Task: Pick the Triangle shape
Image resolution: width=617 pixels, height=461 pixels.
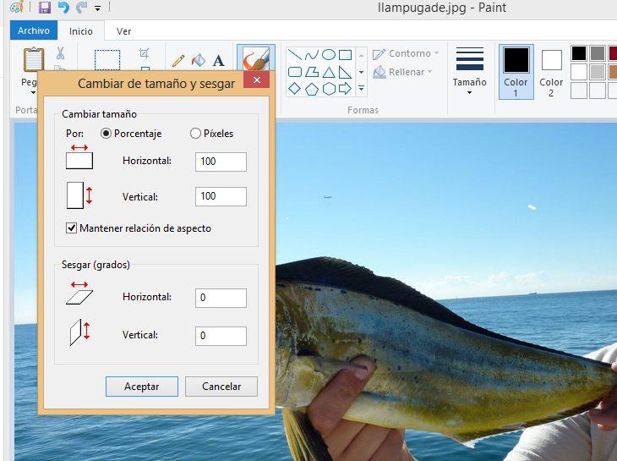Action: [x=329, y=72]
